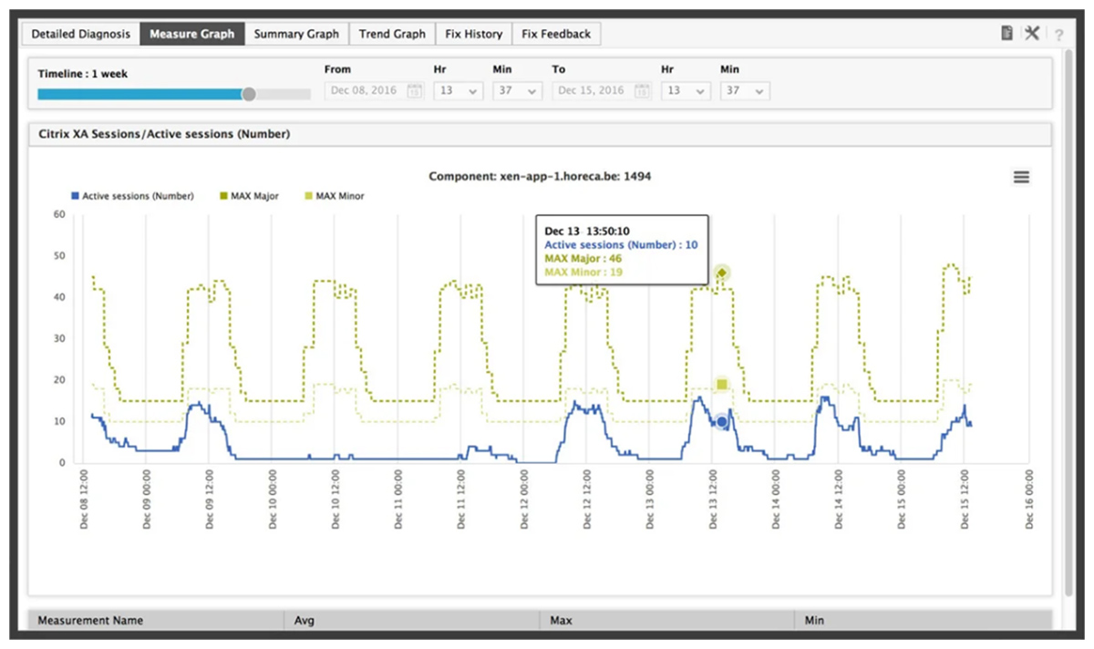The height and width of the screenshot is (649, 1094).
Task: Click the Timeline slider handle
Action: (249, 94)
